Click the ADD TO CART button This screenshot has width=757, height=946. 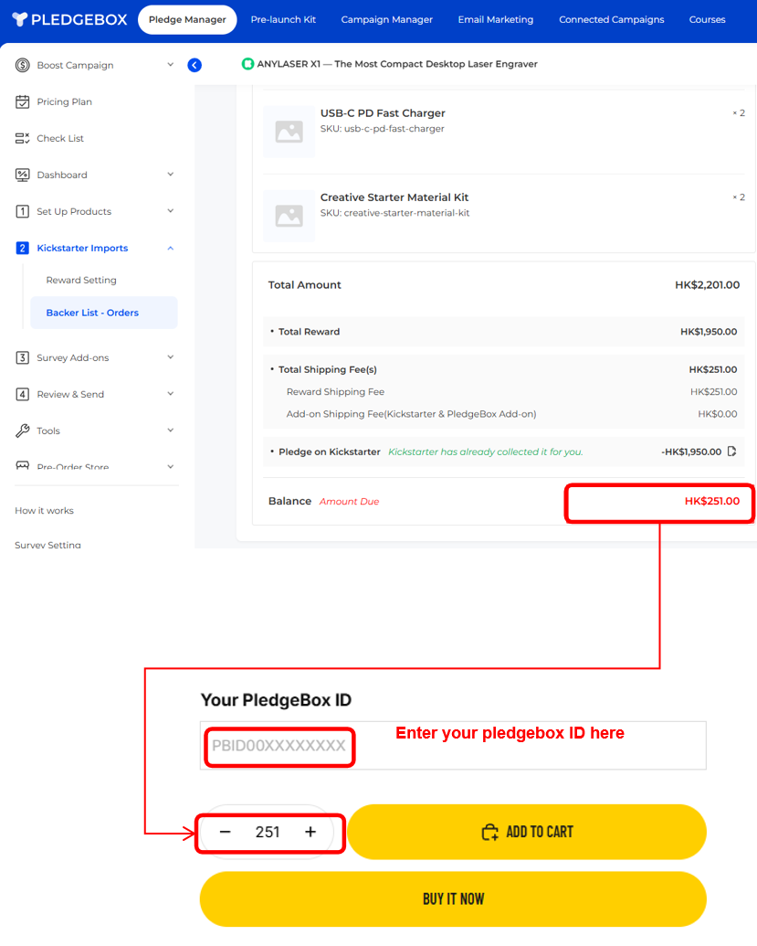(x=527, y=832)
